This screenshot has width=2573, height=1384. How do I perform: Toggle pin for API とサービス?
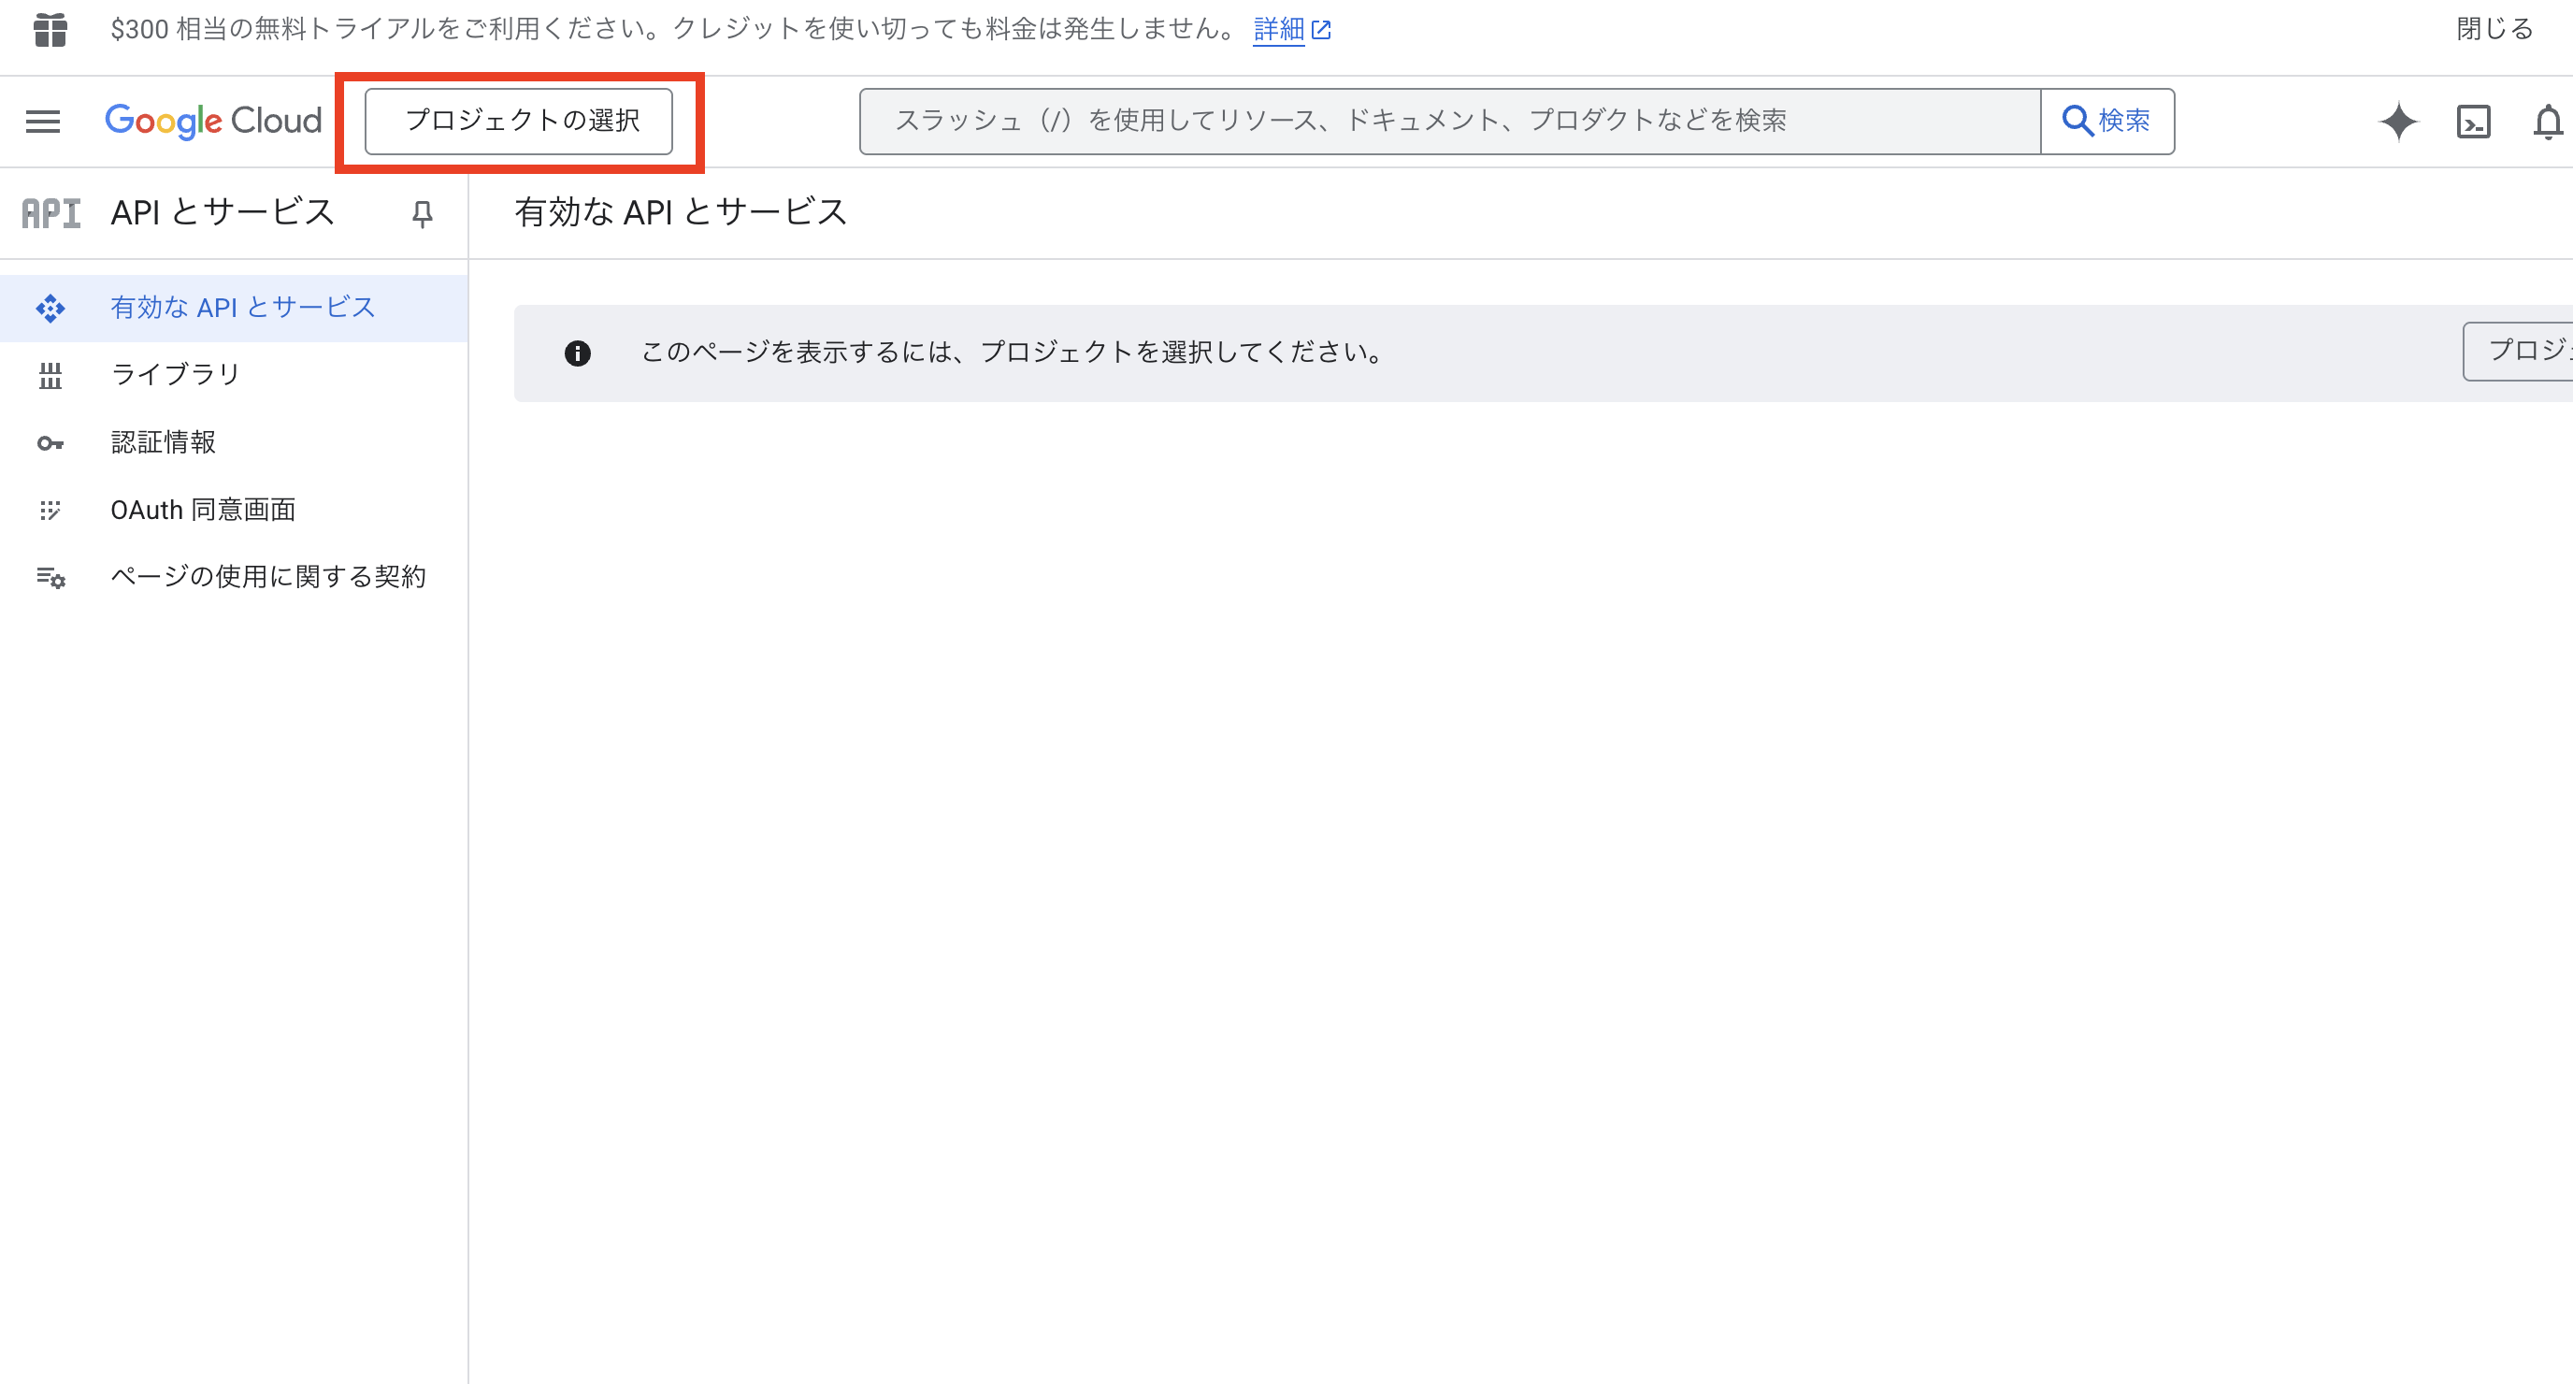(423, 214)
